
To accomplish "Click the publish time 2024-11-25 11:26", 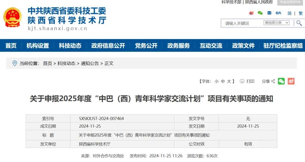I will tap(166, 156).
